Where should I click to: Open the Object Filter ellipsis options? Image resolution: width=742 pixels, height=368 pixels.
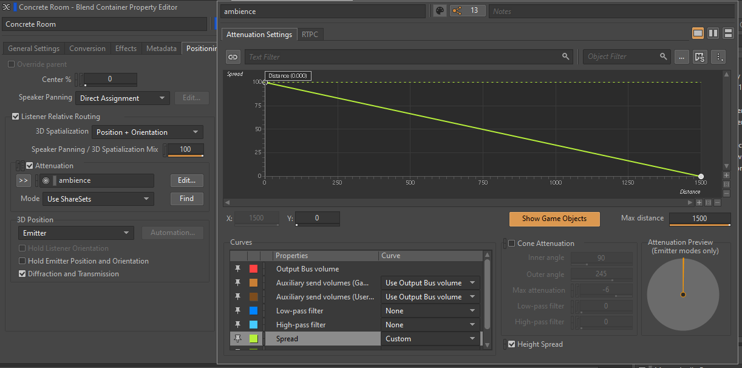pos(681,56)
